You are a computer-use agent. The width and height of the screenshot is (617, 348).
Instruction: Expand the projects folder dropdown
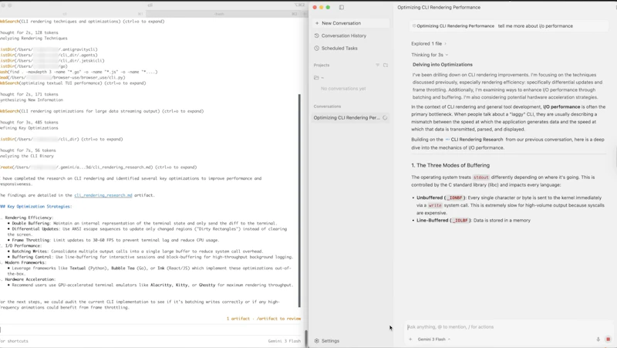319,78
